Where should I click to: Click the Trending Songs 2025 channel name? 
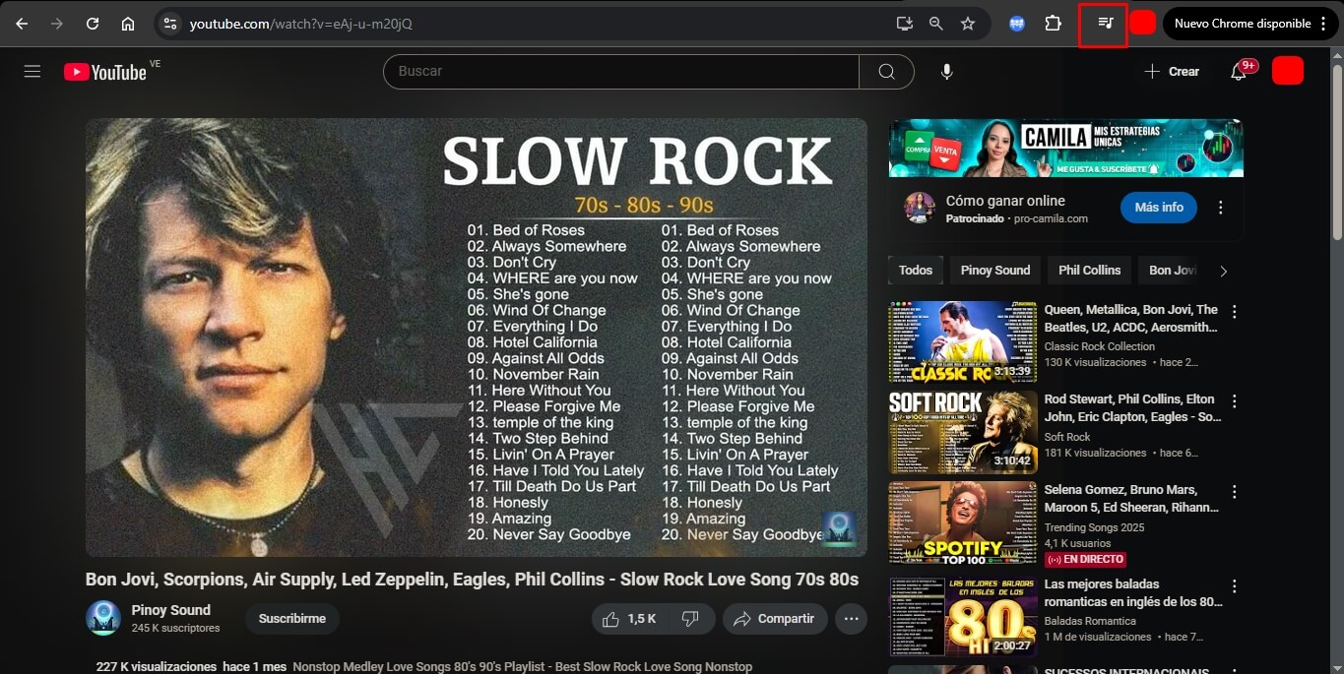1096,527
